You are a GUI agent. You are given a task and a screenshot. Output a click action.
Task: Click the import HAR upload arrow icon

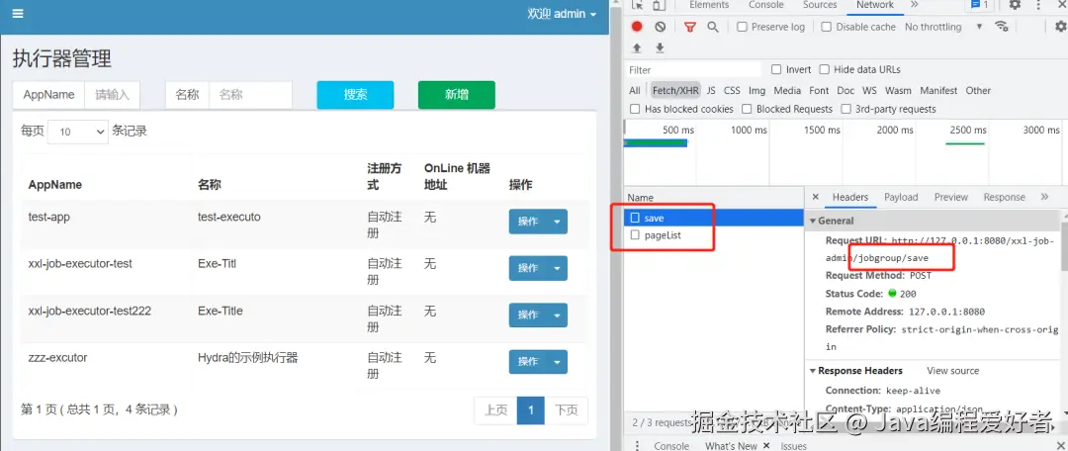pos(637,47)
